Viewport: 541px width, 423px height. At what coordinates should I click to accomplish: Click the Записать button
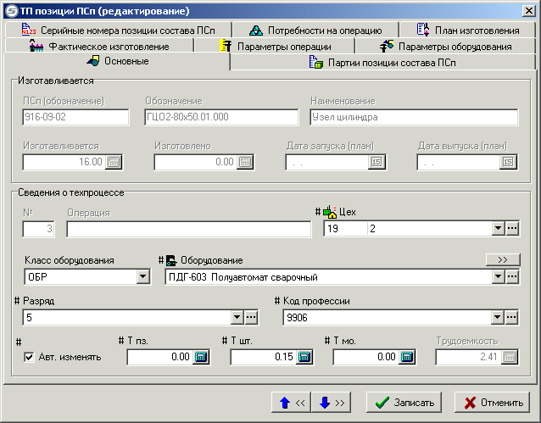pyautogui.click(x=404, y=403)
